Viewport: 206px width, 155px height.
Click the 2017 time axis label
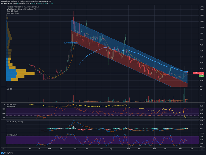(x=76, y=149)
